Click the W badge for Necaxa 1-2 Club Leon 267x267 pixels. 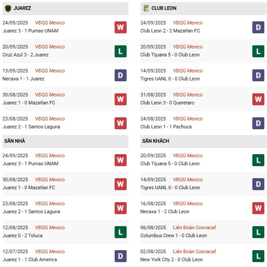[x=258, y=208]
